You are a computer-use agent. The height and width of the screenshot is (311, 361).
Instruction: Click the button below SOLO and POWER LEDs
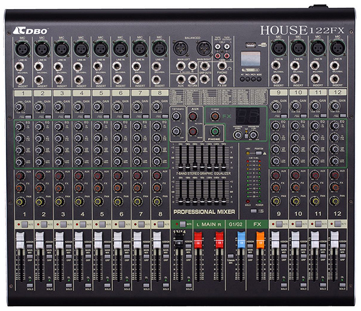pyautogui.click(x=253, y=211)
